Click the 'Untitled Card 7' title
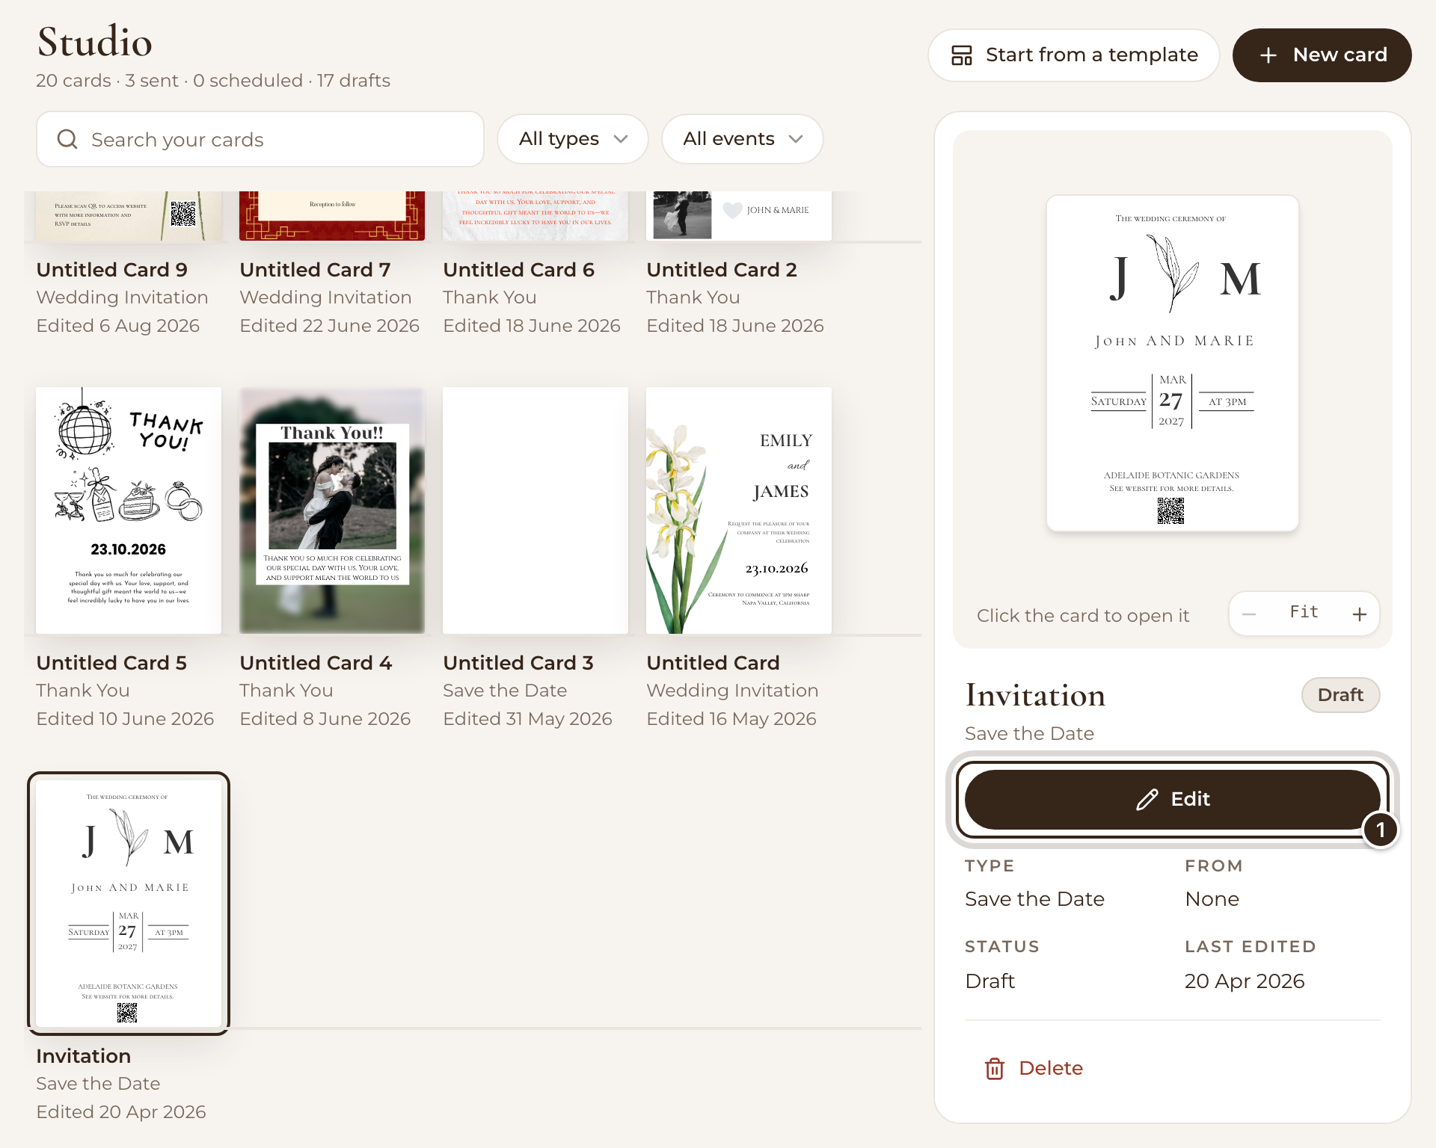Screen dimensions: 1436x1148 [x=316, y=270]
